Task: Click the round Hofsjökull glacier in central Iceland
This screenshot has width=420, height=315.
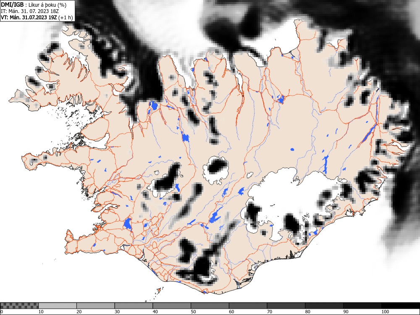Action: coord(216,170)
